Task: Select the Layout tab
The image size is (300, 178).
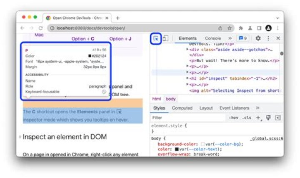Action: (x=206, y=108)
